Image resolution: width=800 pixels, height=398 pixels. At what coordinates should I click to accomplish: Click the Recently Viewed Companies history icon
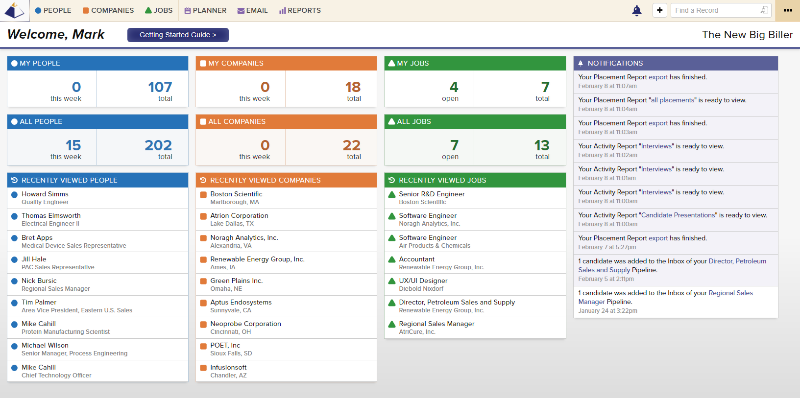coord(203,180)
